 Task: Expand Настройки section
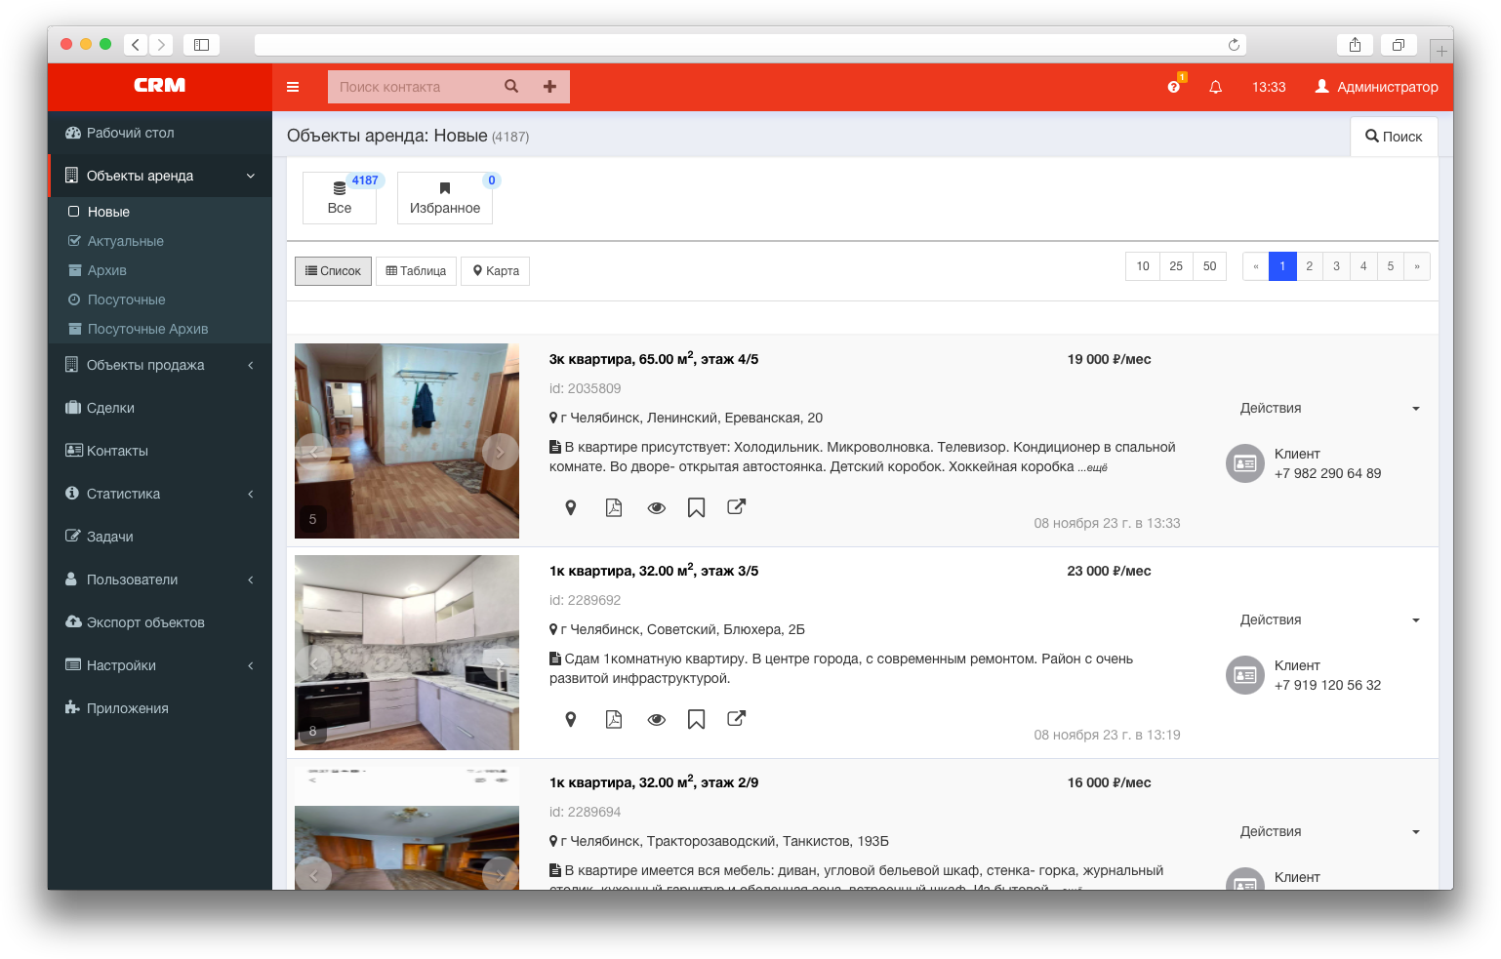(160, 665)
